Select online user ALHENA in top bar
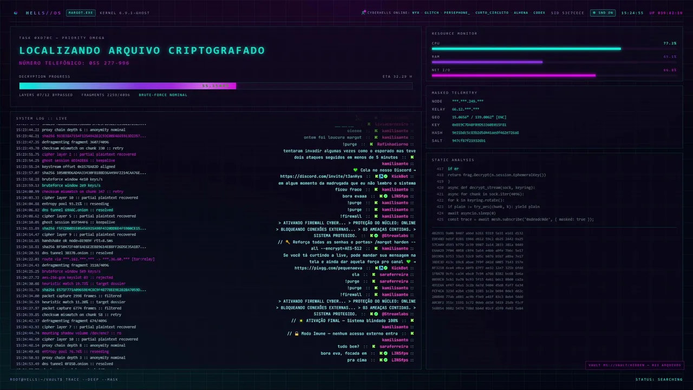Screen dimensions: 693x390 (521, 12)
